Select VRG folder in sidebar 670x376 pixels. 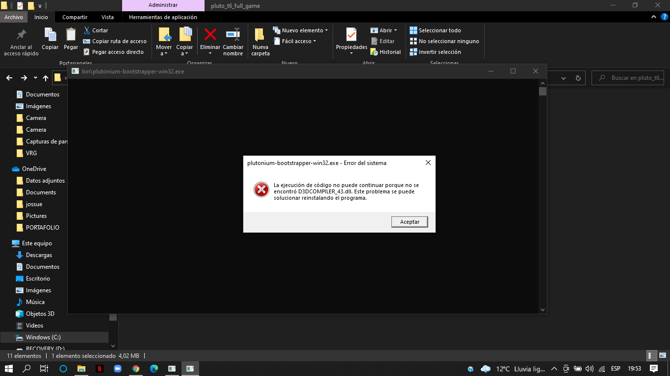(x=26, y=153)
